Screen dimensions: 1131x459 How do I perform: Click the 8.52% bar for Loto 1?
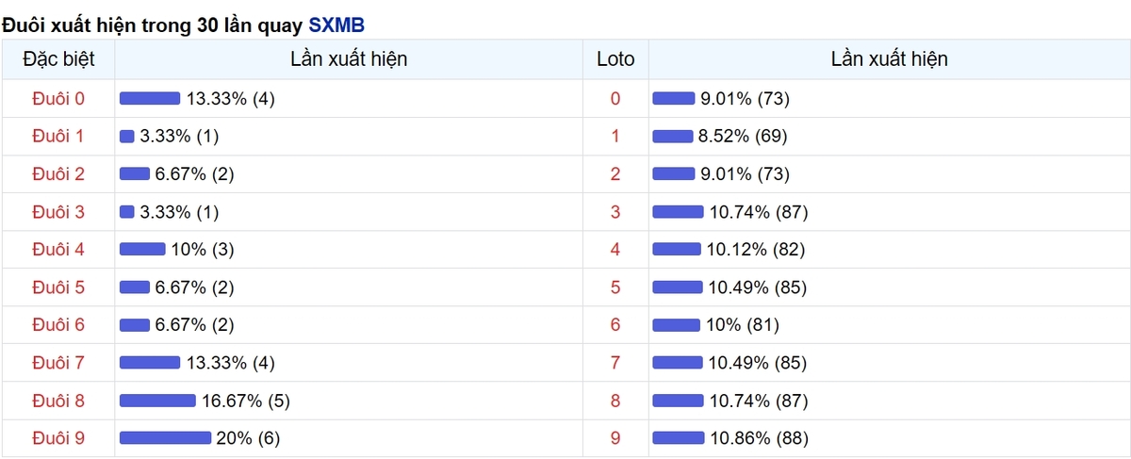[x=672, y=137]
